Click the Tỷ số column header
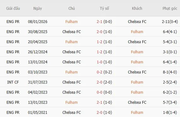 coord(104,9)
